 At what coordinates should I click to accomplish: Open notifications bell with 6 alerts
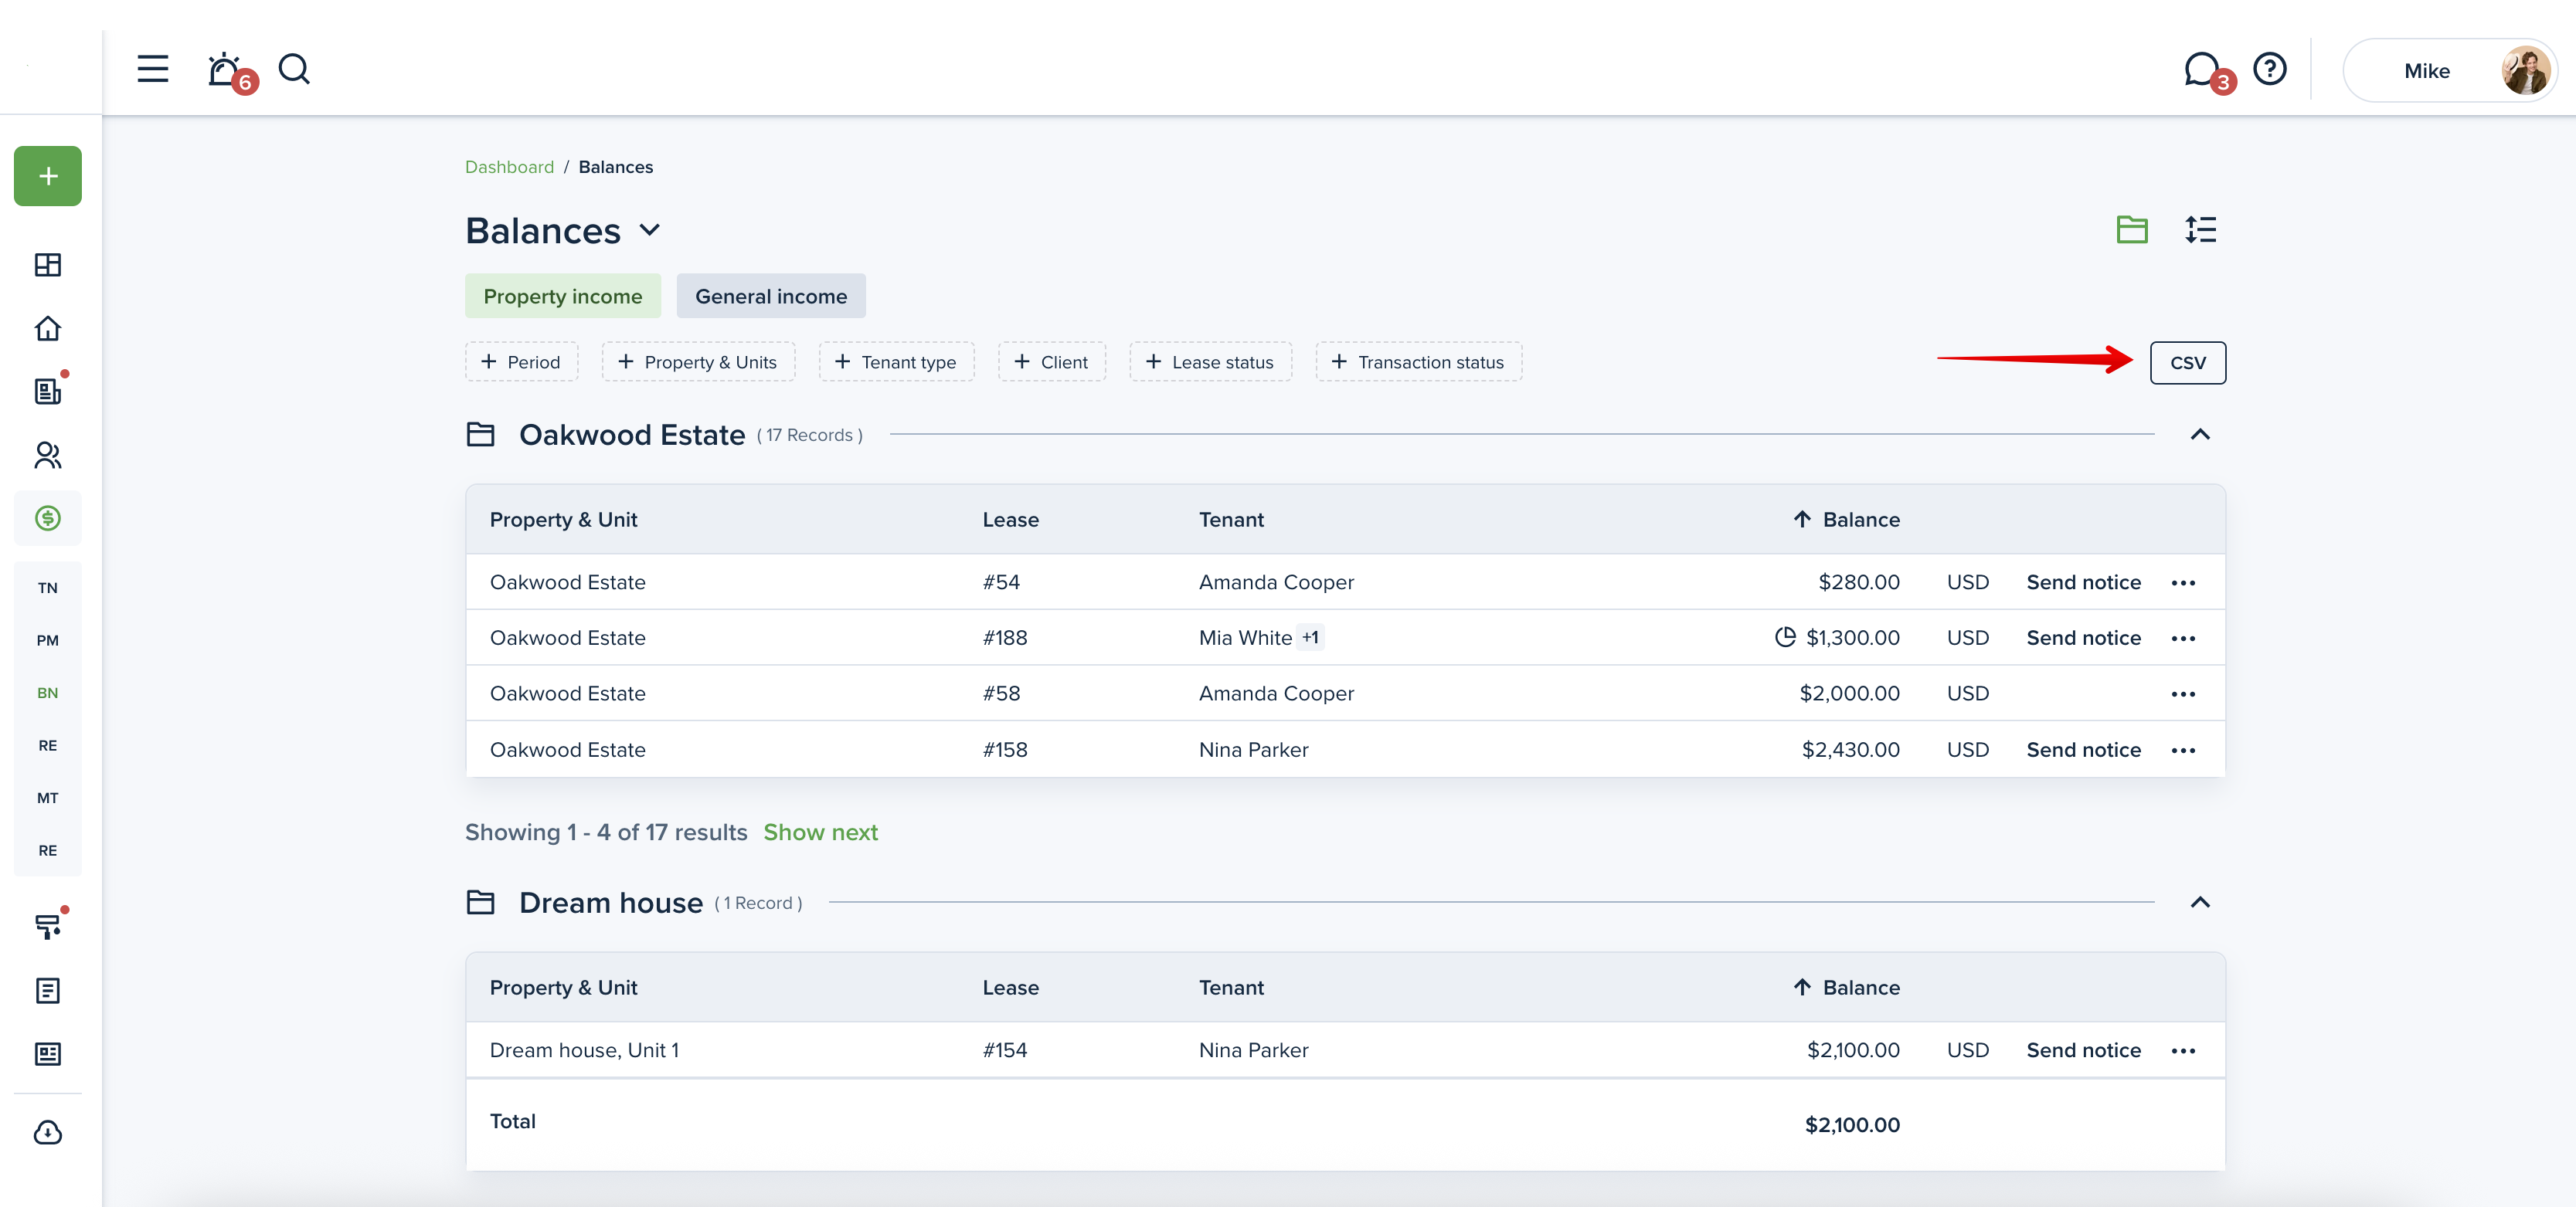[x=225, y=70]
